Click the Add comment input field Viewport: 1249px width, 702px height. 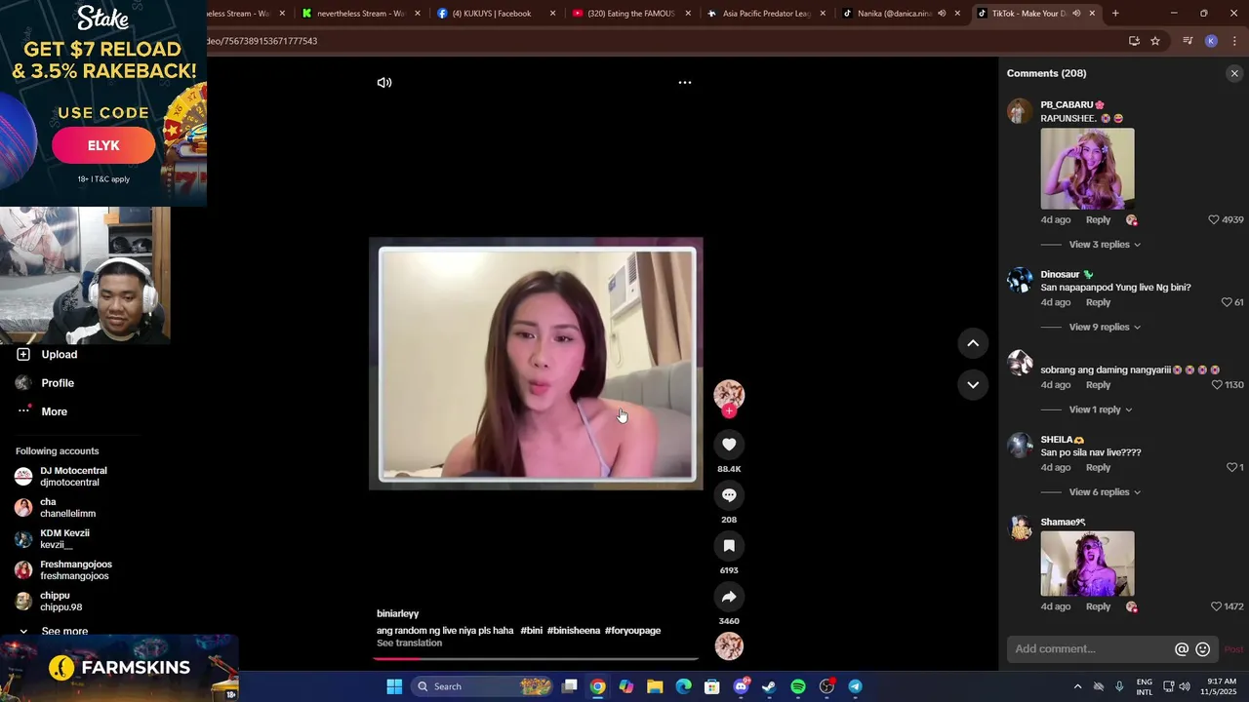click(1091, 649)
